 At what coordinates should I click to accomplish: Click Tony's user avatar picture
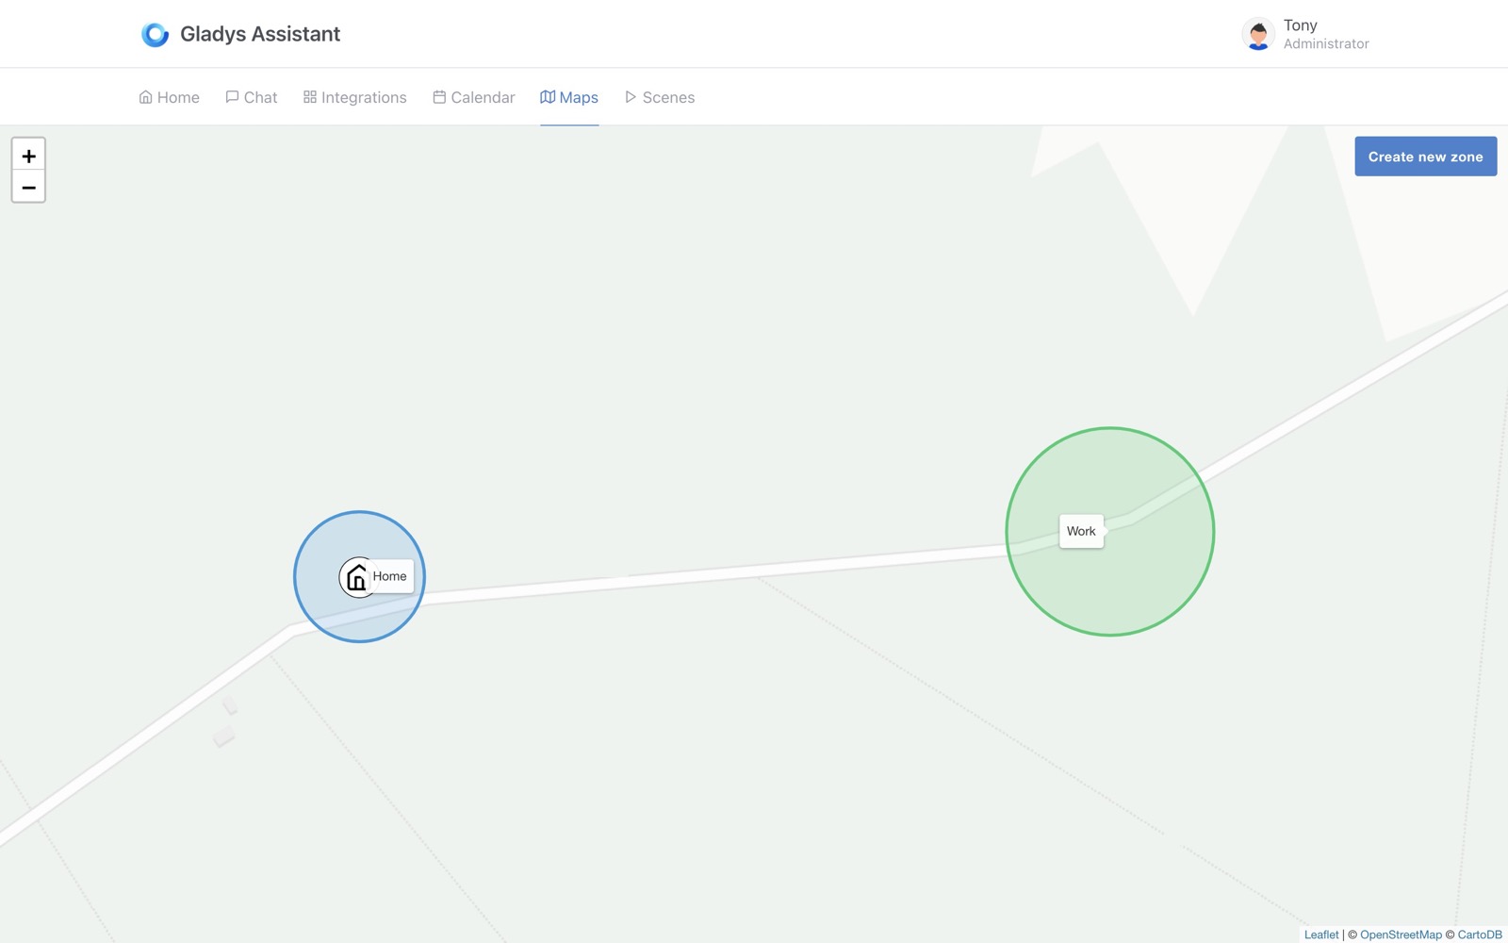click(x=1257, y=35)
